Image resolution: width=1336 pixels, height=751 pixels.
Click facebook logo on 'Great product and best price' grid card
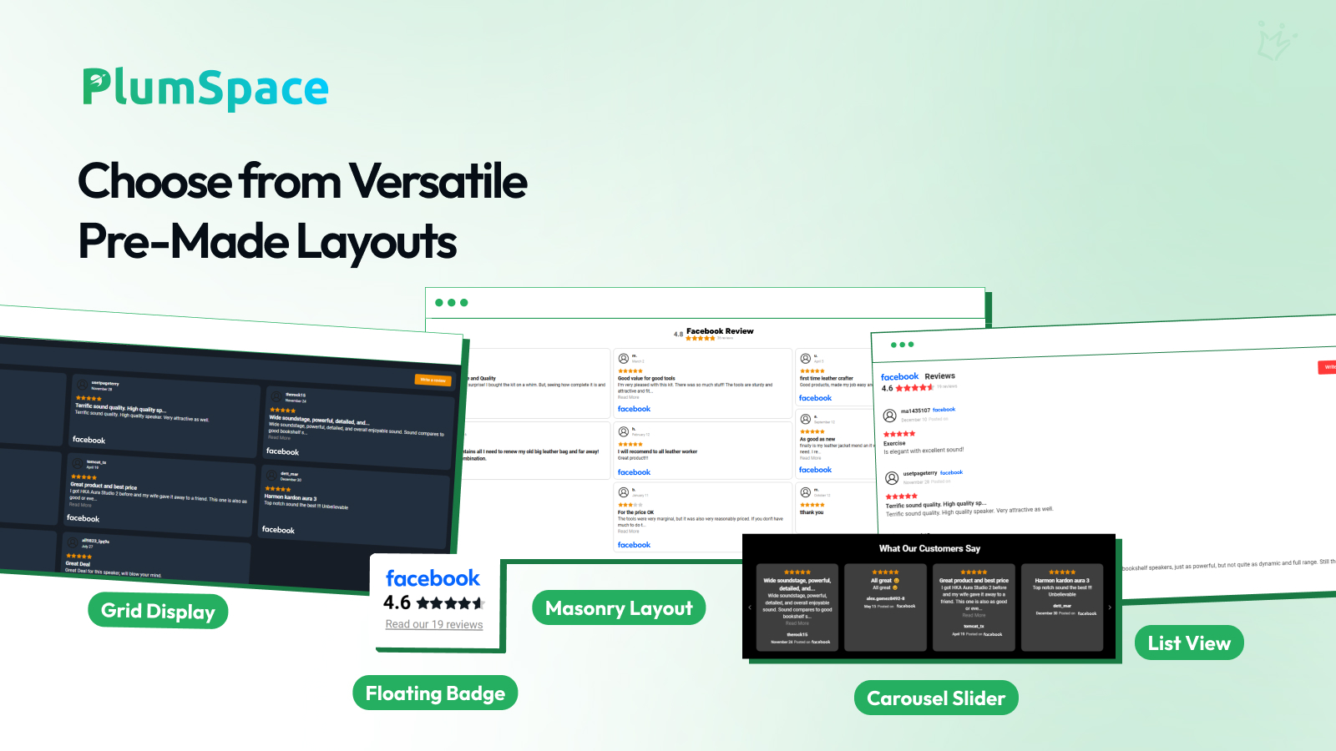coord(83,518)
